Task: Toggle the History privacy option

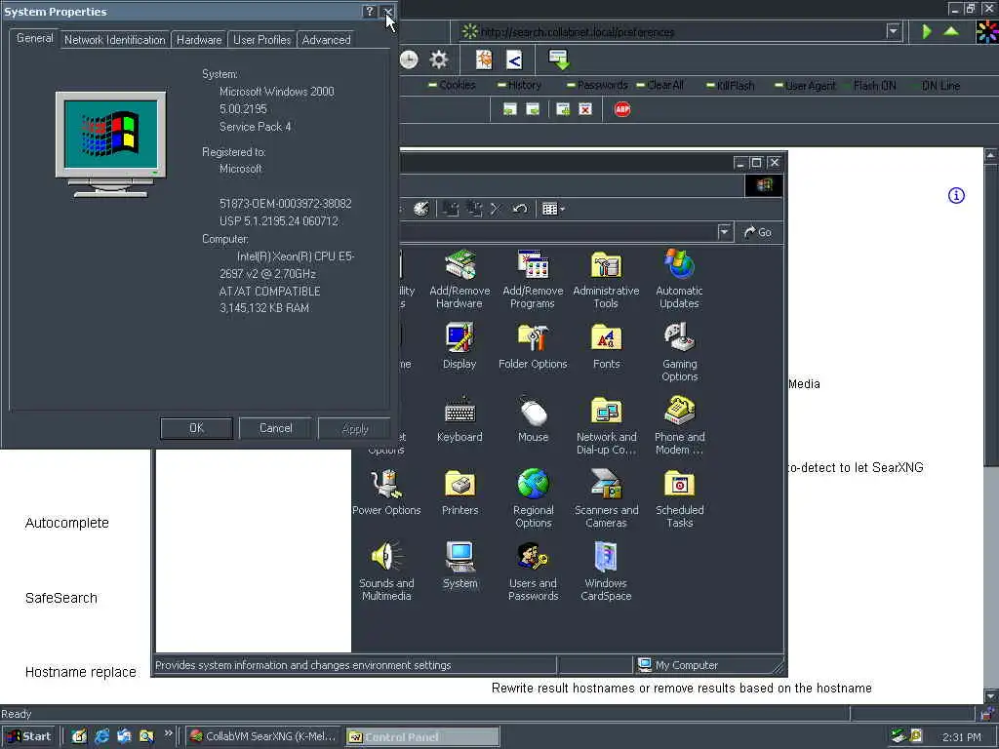Action: click(x=519, y=86)
